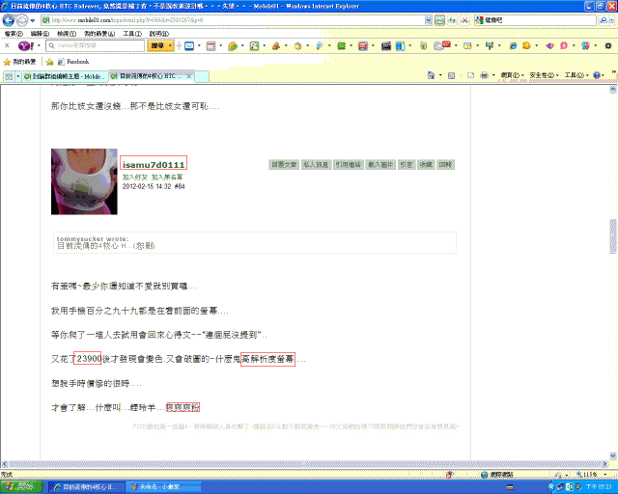This screenshot has width=618, height=494.
Task: Click the search magnifier button at top right
Action: coord(604,20)
